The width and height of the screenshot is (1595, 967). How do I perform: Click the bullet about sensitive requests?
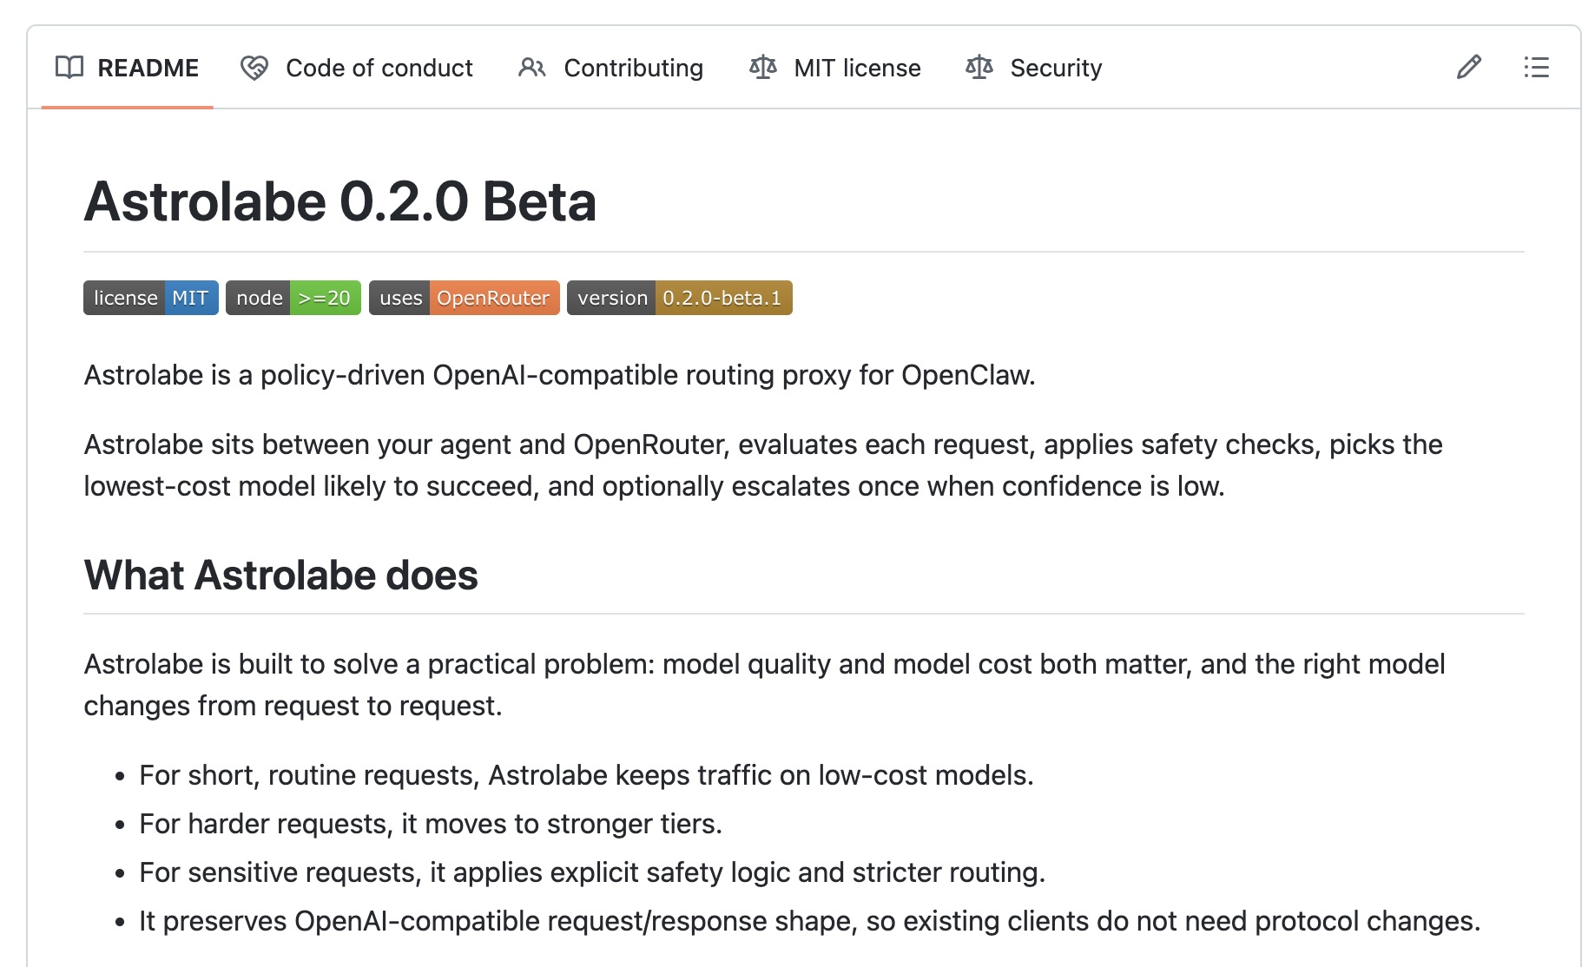(x=592, y=872)
